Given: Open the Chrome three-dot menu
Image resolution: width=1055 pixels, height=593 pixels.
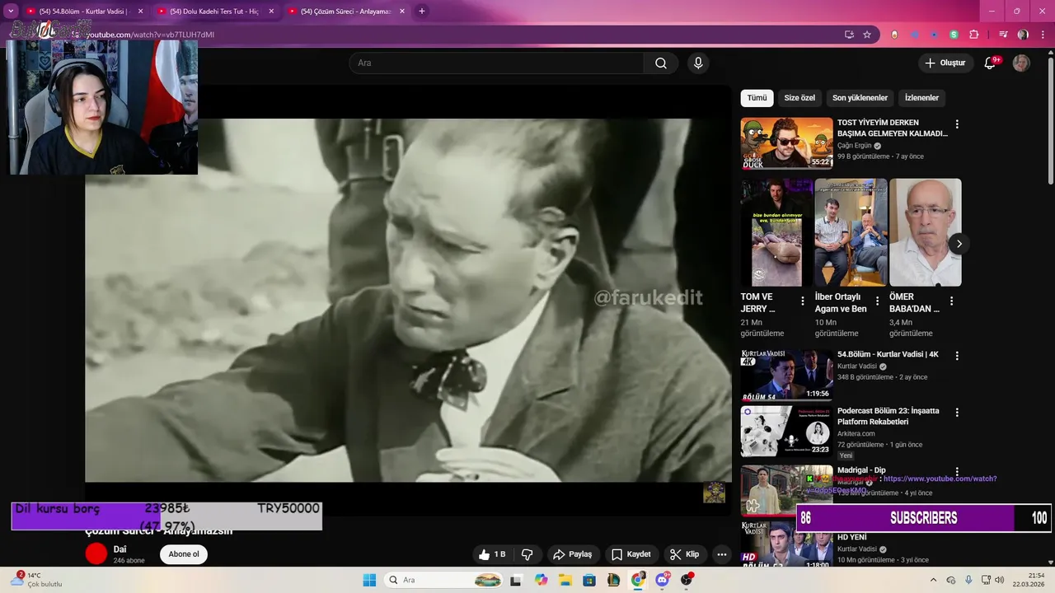Looking at the screenshot, I should tap(1041, 35).
